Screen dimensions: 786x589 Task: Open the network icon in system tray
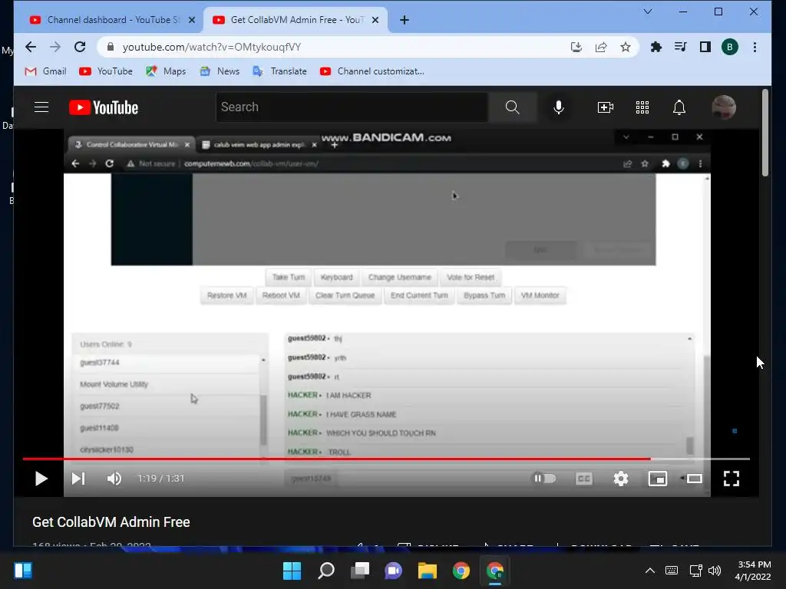(x=695, y=571)
